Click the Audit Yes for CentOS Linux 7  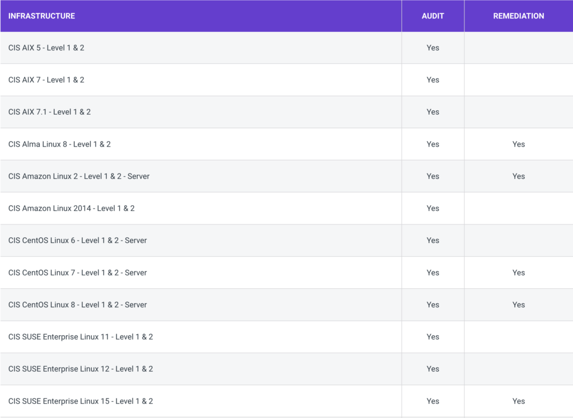[433, 273]
